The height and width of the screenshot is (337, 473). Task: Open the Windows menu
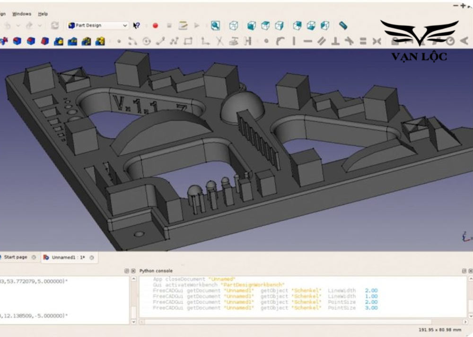pyautogui.click(x=21, y=14)
